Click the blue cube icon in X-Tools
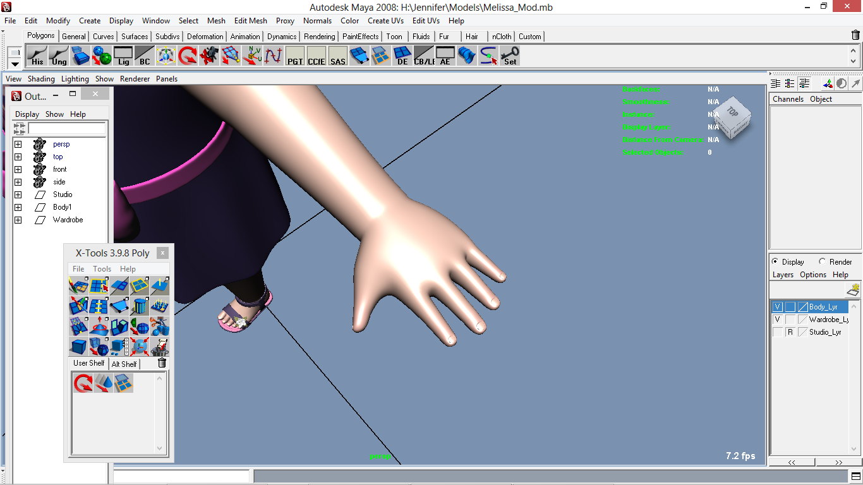863x485 pixels. tap(78, 347)
